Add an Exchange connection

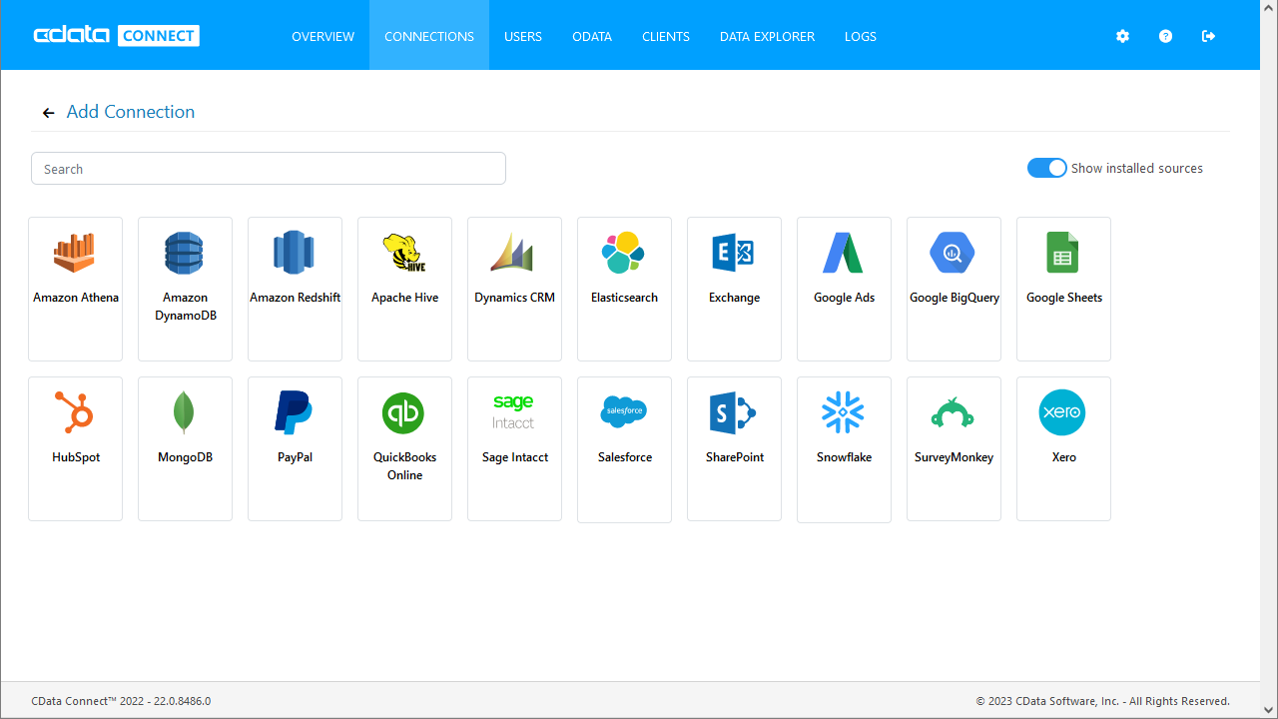[x=734, y=289]
